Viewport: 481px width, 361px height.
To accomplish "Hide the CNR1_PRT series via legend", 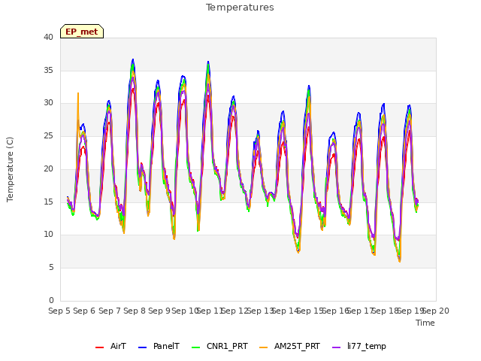I will pyautogui.click(x=219, y=346).
